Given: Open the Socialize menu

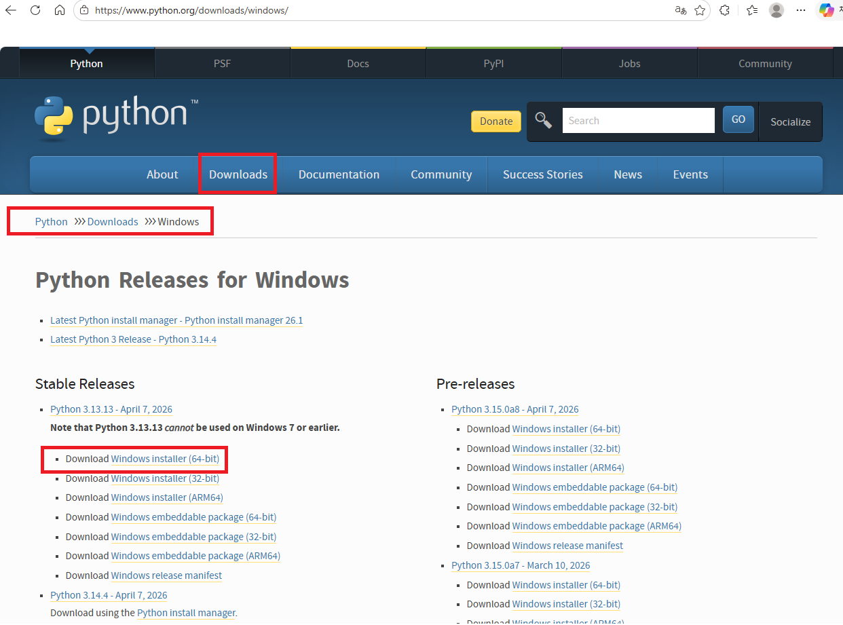Looking at the screenshot, I should pos(790,122).
